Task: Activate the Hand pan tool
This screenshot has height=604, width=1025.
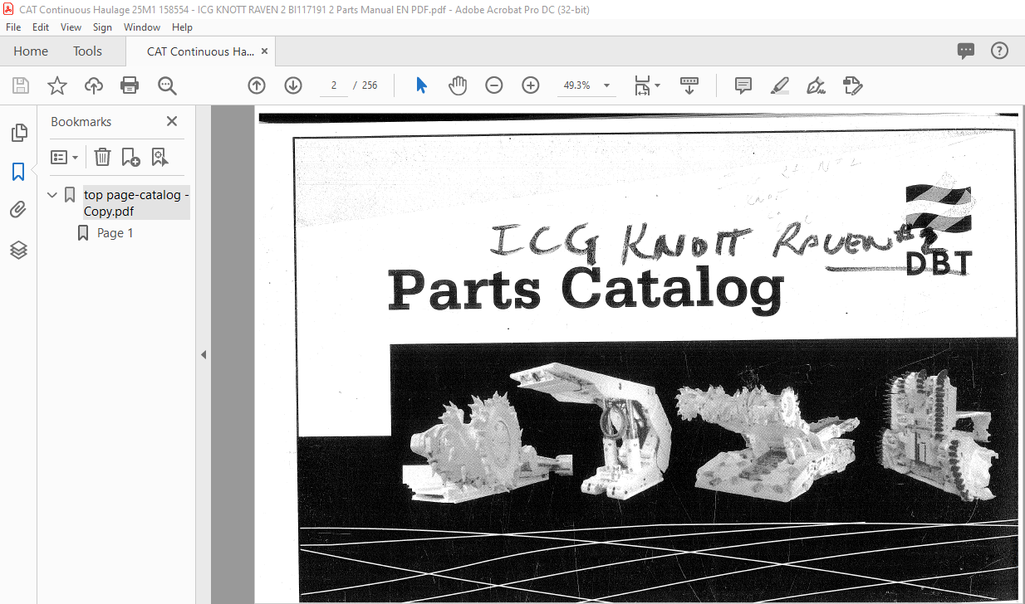Action: [458, 85]
